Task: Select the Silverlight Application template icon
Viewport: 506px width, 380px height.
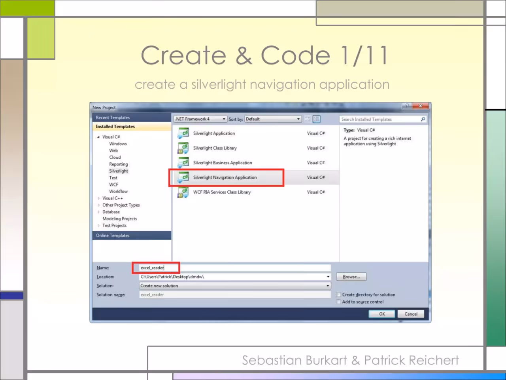Action: click(183, 133)
